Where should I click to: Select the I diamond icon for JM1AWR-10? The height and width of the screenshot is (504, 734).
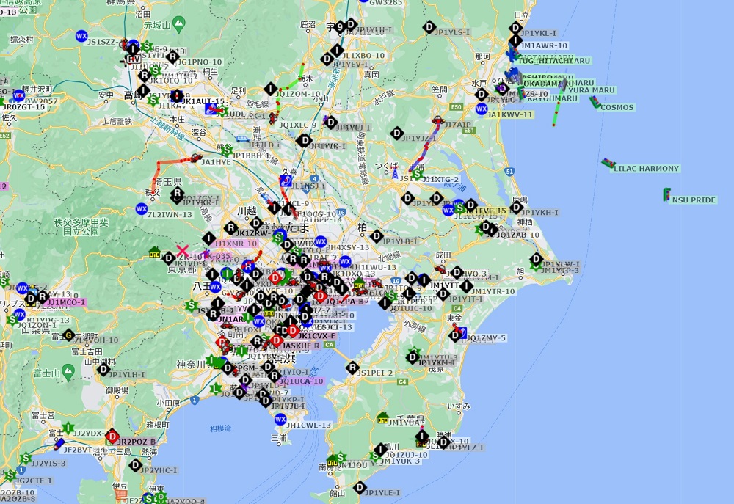point(515,40)
